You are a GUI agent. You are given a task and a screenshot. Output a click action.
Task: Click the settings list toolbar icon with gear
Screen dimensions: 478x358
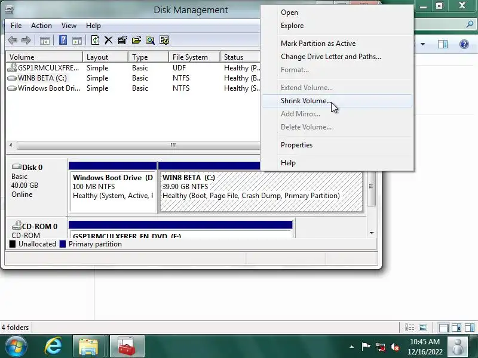[164, 40]
